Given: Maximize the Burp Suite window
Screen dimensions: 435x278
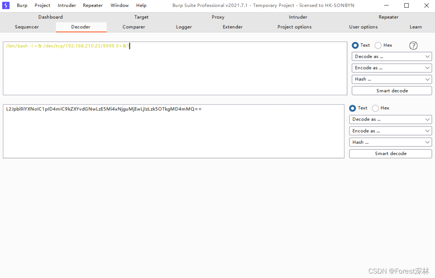Looking at the screenshot, I should pyautogui.click(x=406, y=5).
